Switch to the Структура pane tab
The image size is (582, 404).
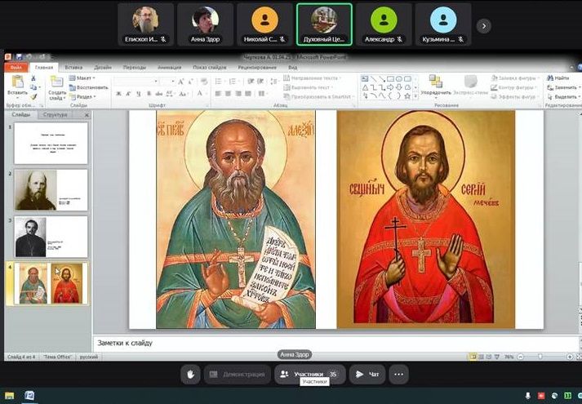click(56, 115)
